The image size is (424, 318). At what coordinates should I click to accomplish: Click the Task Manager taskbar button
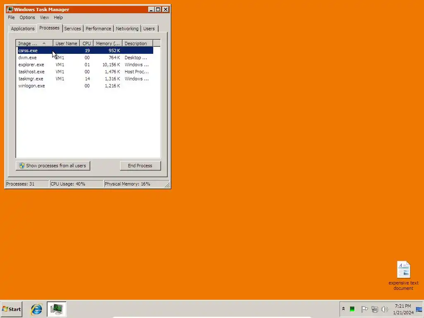click(56, 309)
